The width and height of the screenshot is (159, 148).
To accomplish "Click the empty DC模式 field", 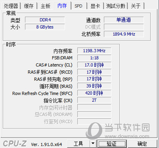I will [x=124, y=27].
